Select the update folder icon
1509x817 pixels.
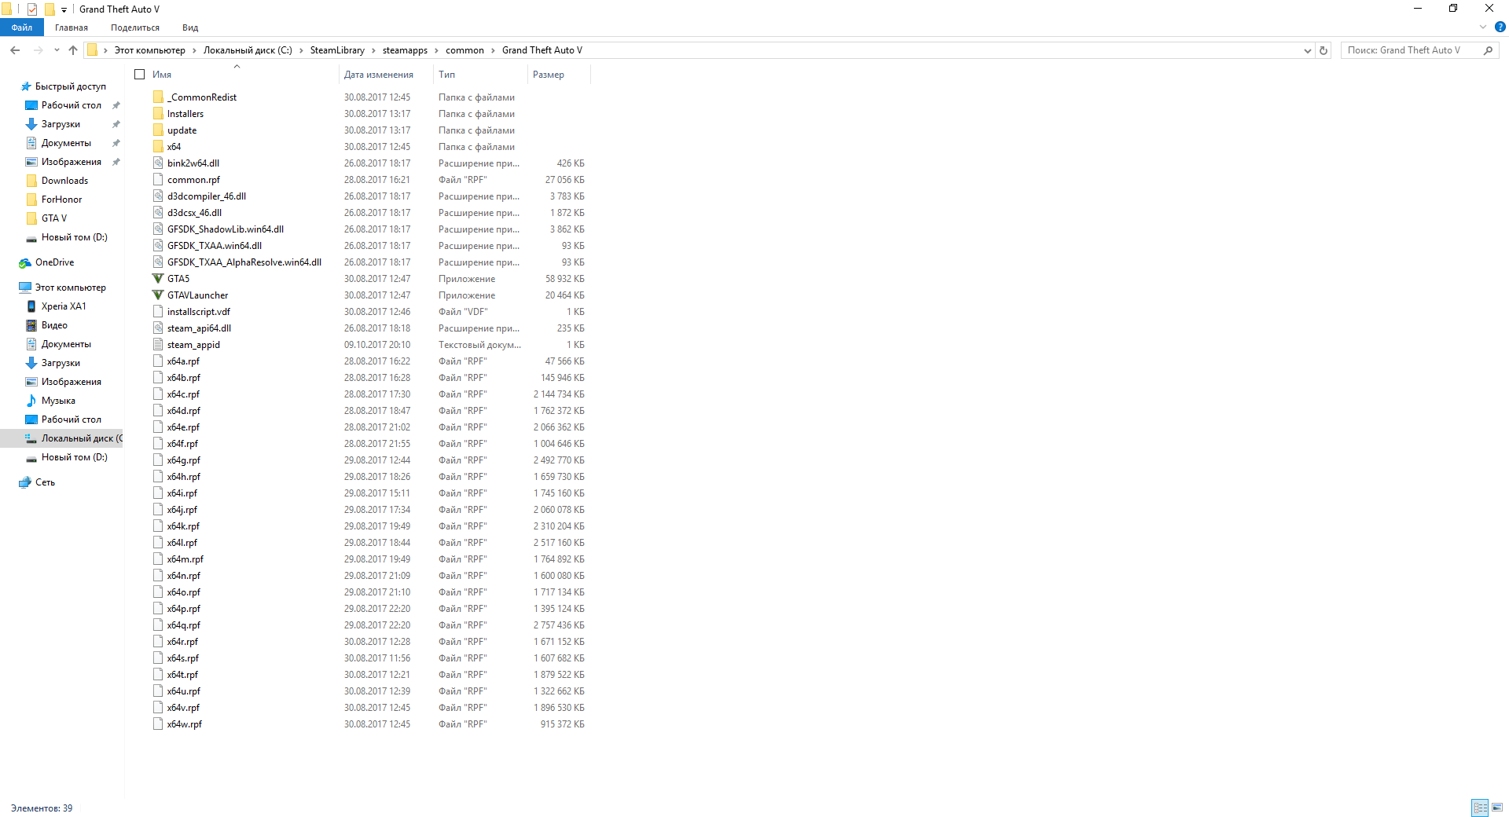158,130
